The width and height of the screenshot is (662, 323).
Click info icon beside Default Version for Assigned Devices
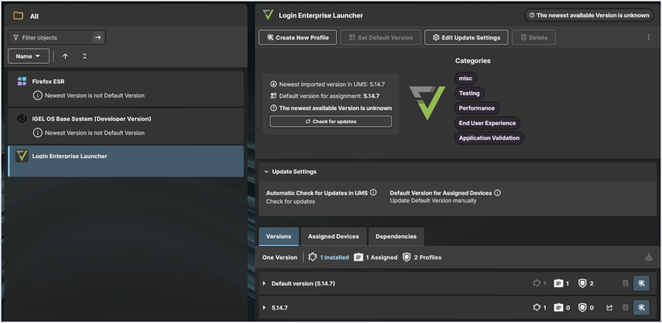(497, 193)
